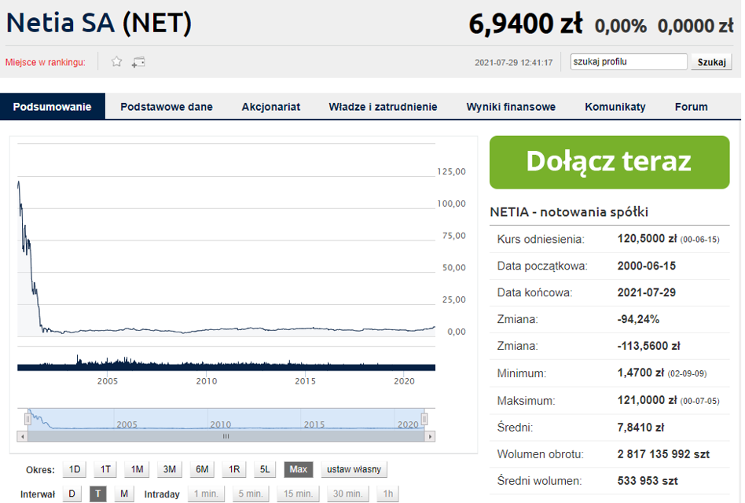Choose monthly interval M
This screenshot has width=745, height=503.
coord(124,494)
